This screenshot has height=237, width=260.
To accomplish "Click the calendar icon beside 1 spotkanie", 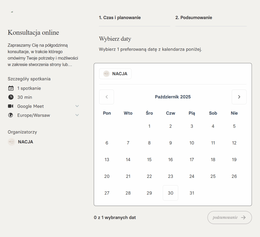I will click(x=11, y=88).
